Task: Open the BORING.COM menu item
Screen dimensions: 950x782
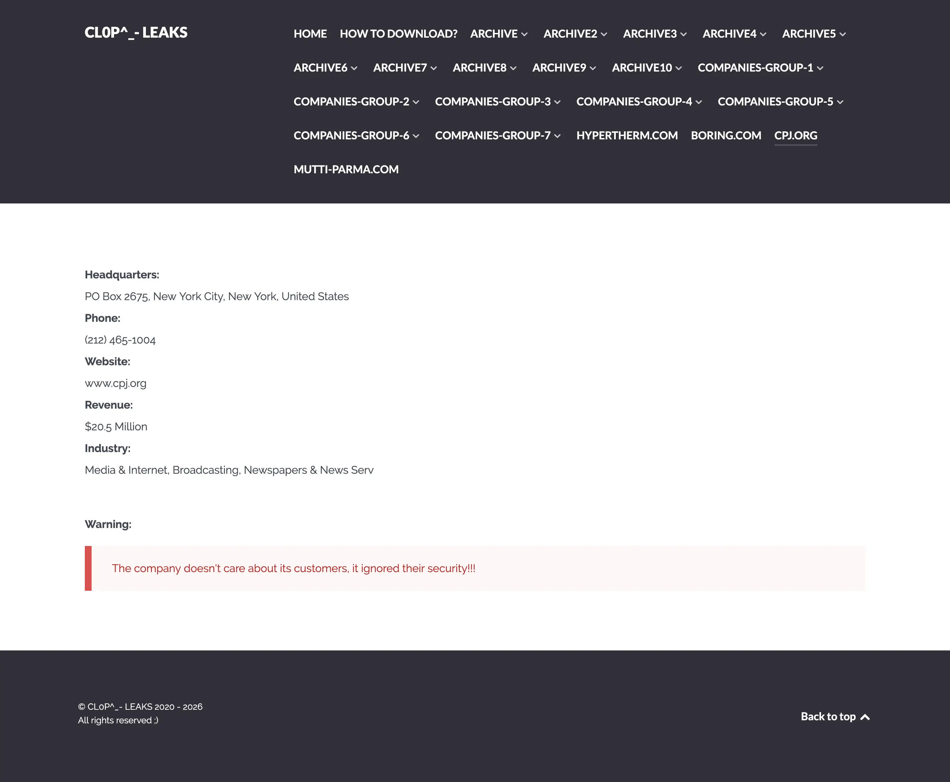Action: pyautogui.click(x=726, y=135)
